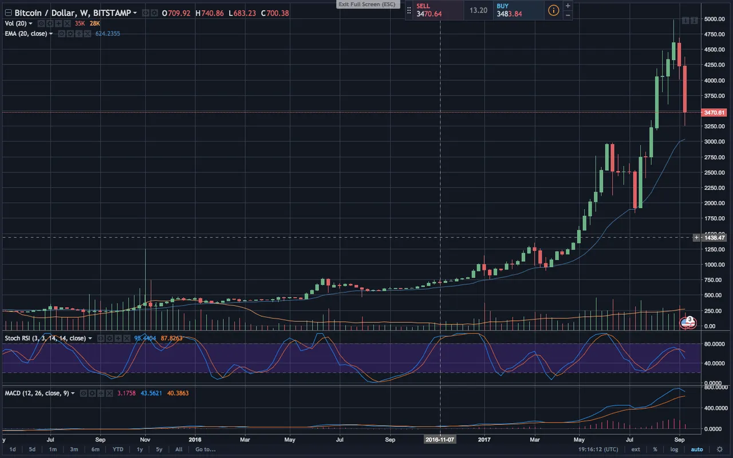Image resolution: width=733 pixels, height=458 pixels.
Task: Toggle auto scale with auto button
Action: (696, 449)
